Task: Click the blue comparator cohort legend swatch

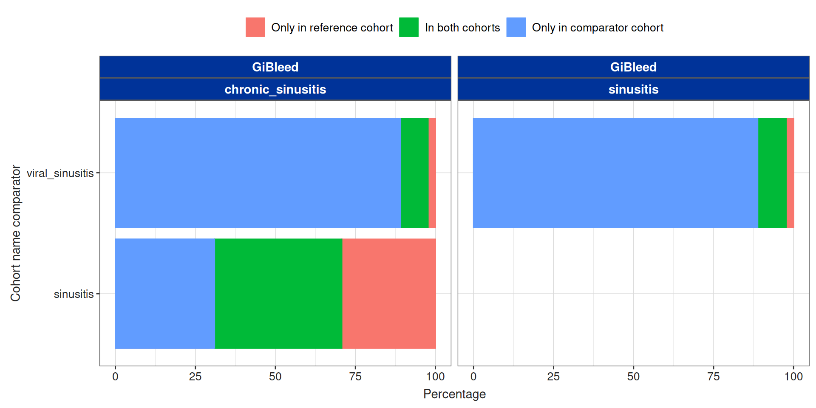Action: (516, 27)
